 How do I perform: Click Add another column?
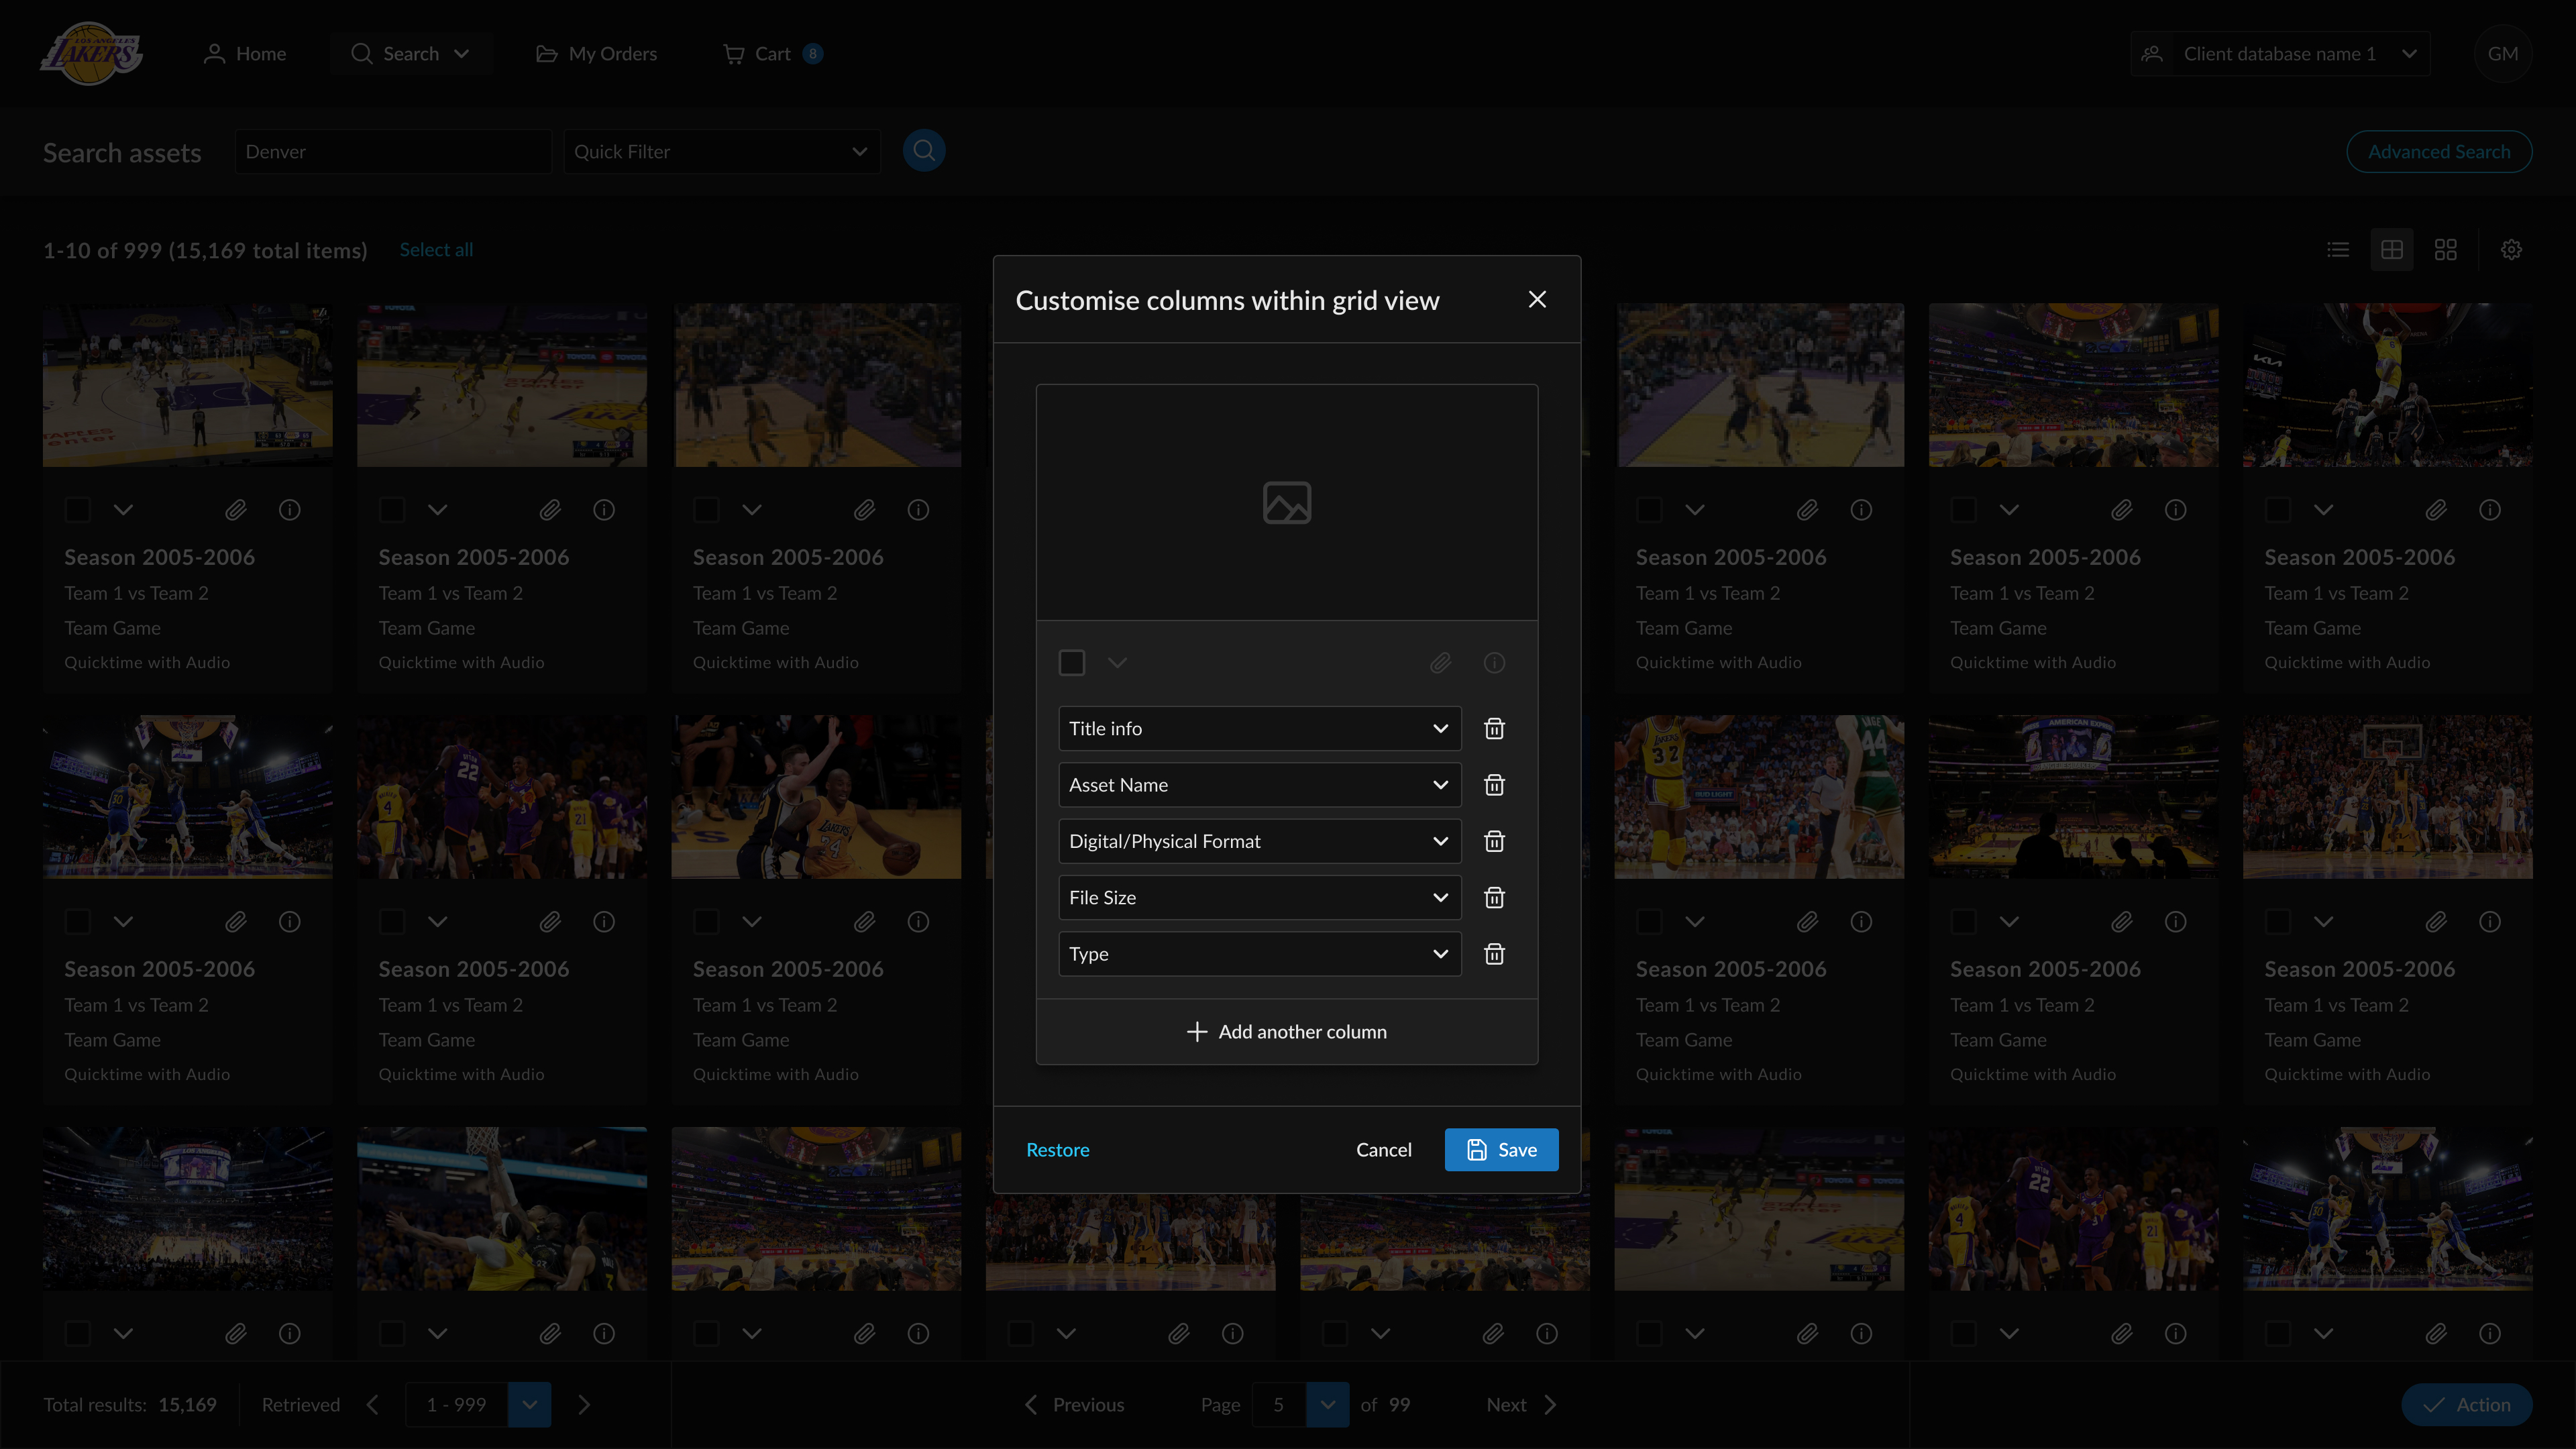[1286, 1032]
